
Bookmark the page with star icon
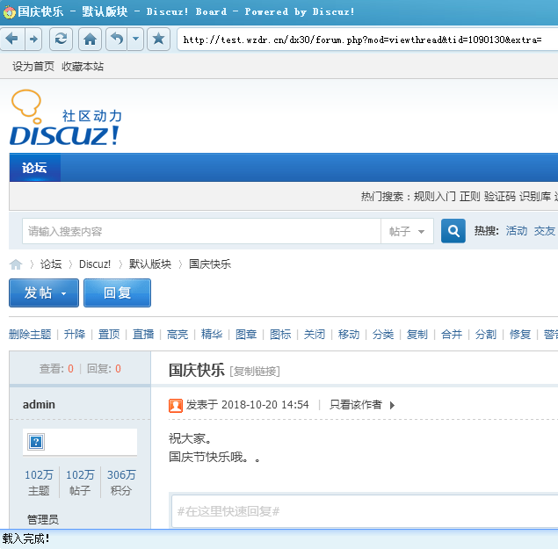(x=158, y=39)
